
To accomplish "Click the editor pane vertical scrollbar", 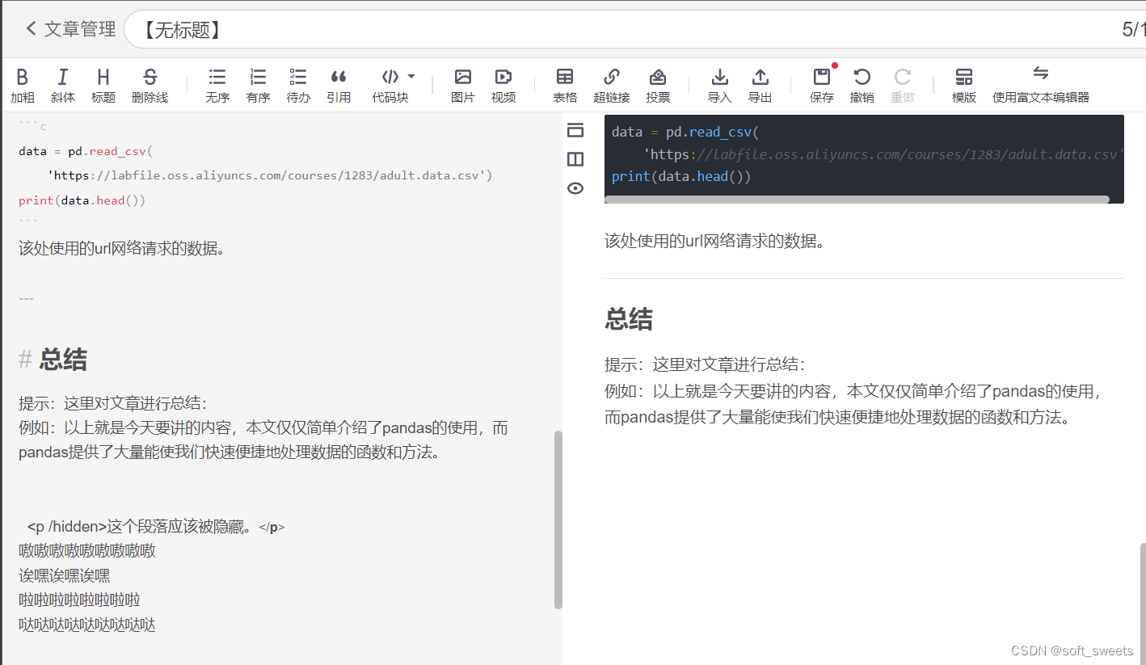I will point(558,520).
